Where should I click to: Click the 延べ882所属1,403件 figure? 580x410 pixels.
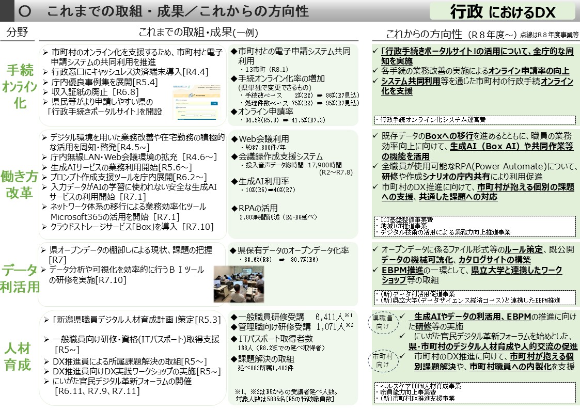265,368
